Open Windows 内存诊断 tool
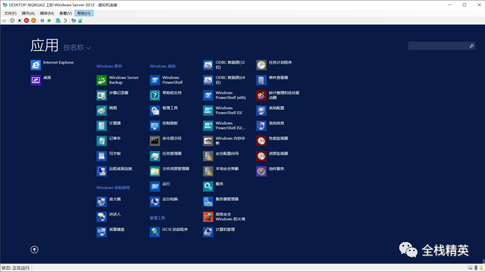Viewport: 485px width, 272px height. [x=224, y=141]
